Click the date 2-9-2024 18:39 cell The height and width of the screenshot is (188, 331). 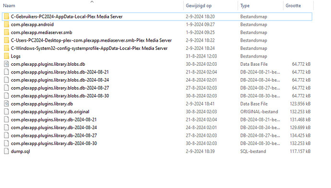click(200, 151)
